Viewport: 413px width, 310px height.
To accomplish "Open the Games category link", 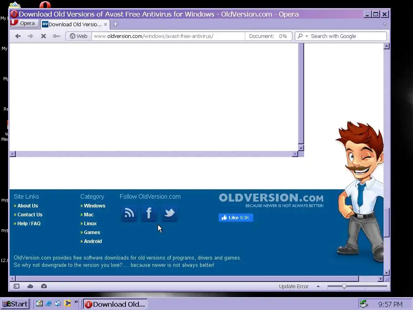I will (92, 232).
